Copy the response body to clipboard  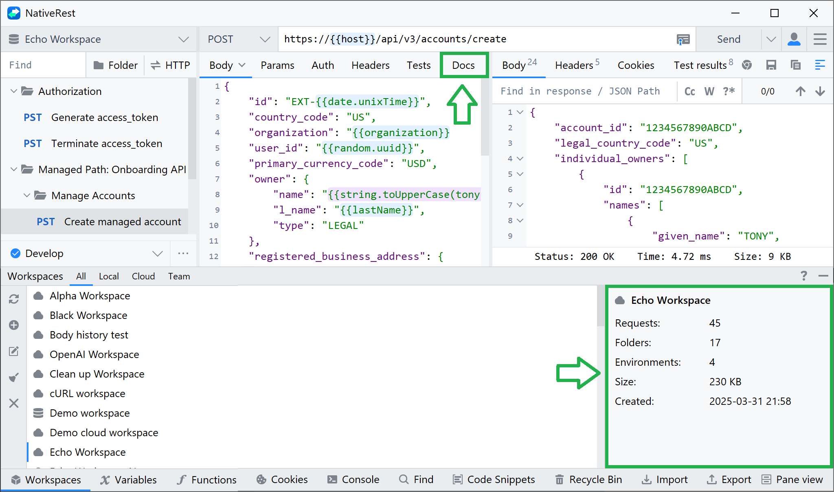coord(795,65)
